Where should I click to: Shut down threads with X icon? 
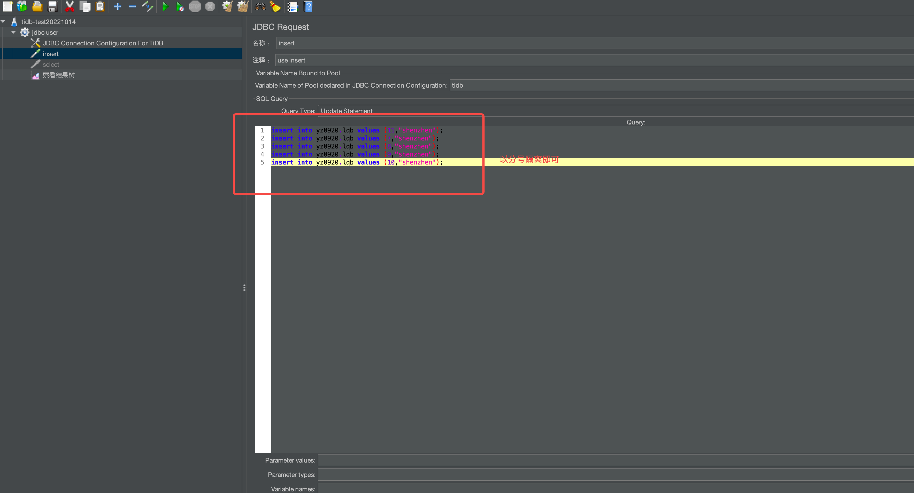[x=210, y=6]
